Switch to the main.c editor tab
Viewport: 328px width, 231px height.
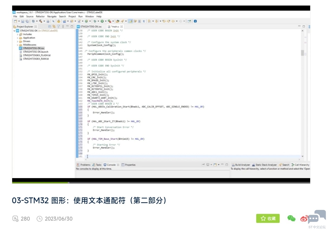point(115,26)
